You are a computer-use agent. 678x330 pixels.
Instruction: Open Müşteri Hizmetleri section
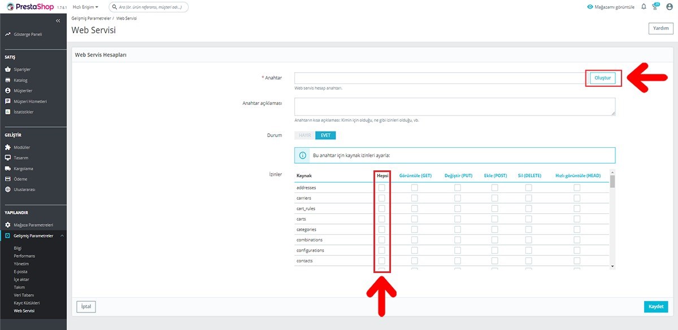coord(30,102)
